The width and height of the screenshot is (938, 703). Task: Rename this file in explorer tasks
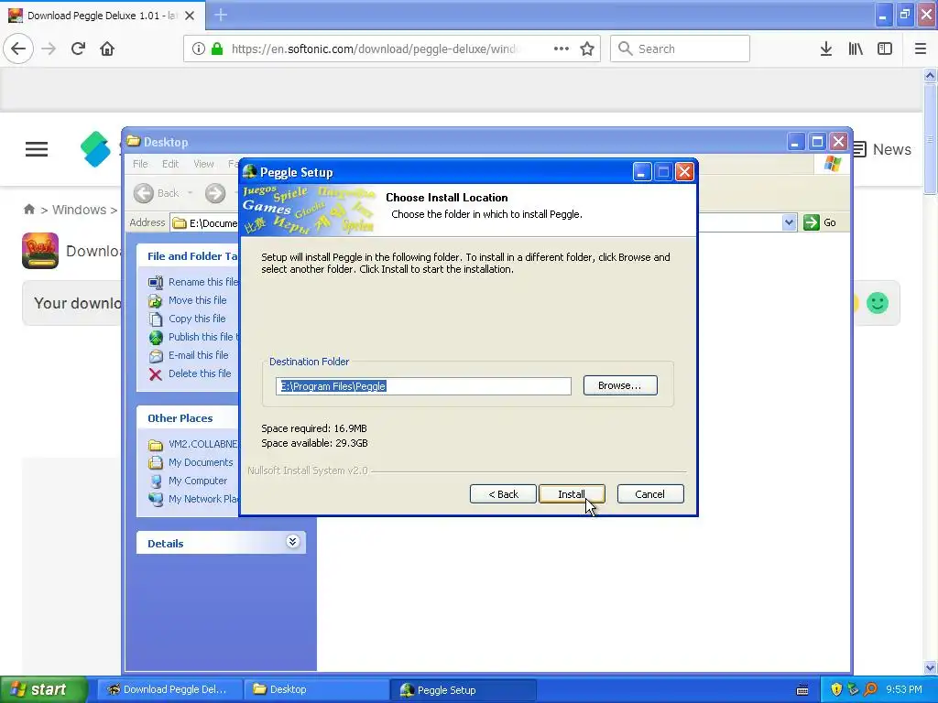193,282
